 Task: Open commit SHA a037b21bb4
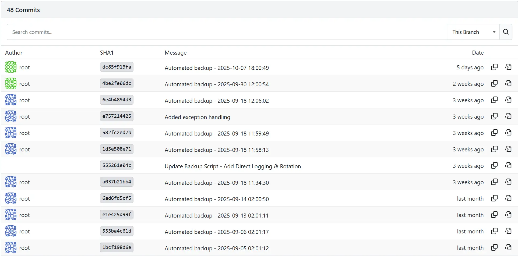[117, 182]
